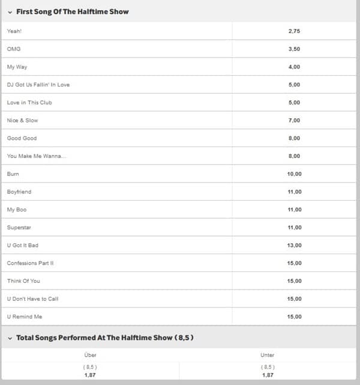Choose Boyfriend odds 11,00
This screenshot has height=385, width=360.
pos(294,192)
